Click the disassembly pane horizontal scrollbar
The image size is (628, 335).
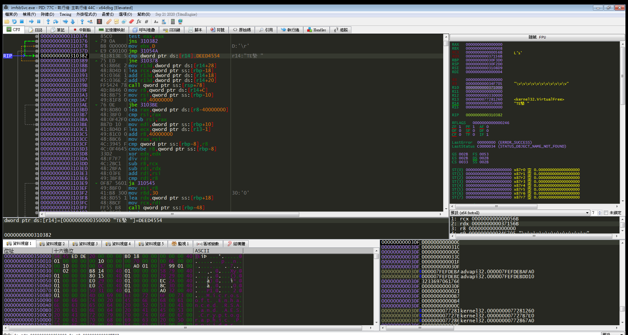pyautogui.click(x=172, y=215)
